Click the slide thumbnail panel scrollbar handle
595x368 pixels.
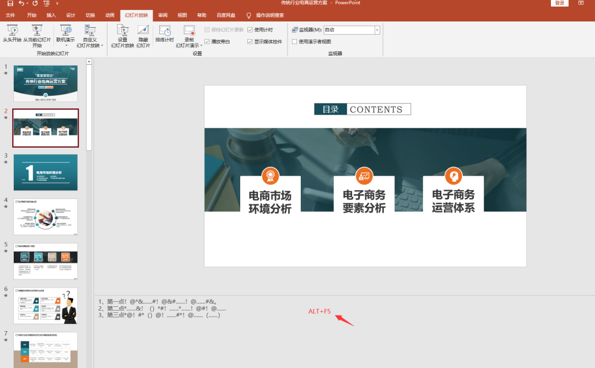point(89,107)
